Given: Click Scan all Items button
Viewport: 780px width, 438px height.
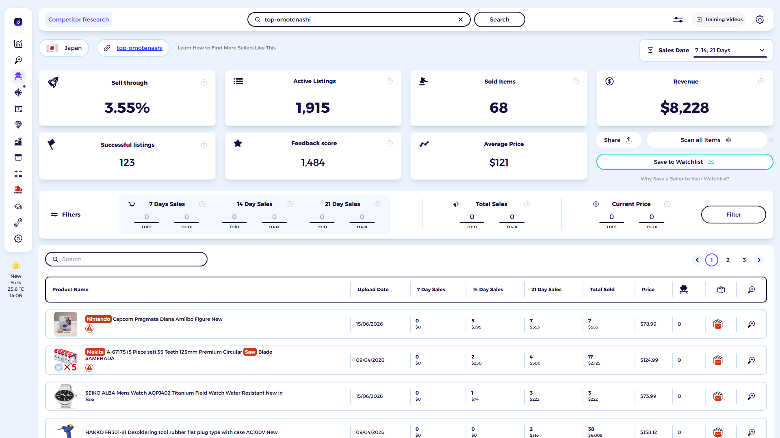Looking at the screenshot, I should click(x=706, y=140).
